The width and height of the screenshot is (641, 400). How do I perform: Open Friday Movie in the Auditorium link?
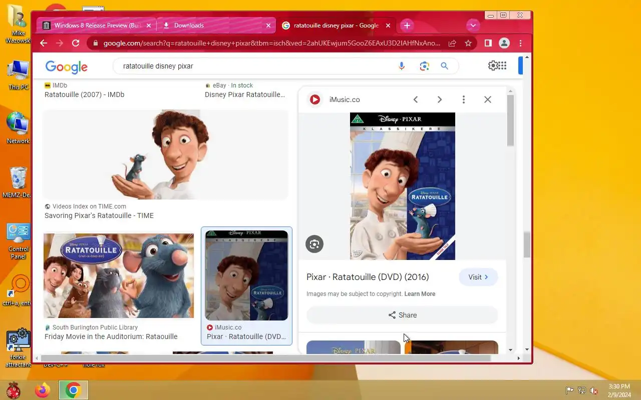pos(111,336)
